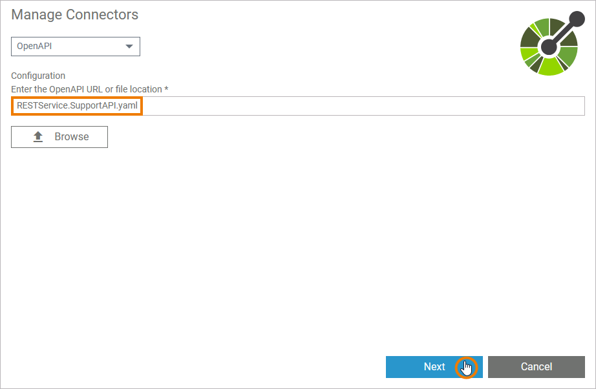Click the dropdown arrow beside OpenAPI
The height and width of the screenshot is (389, 596).
tap(129, 46)
